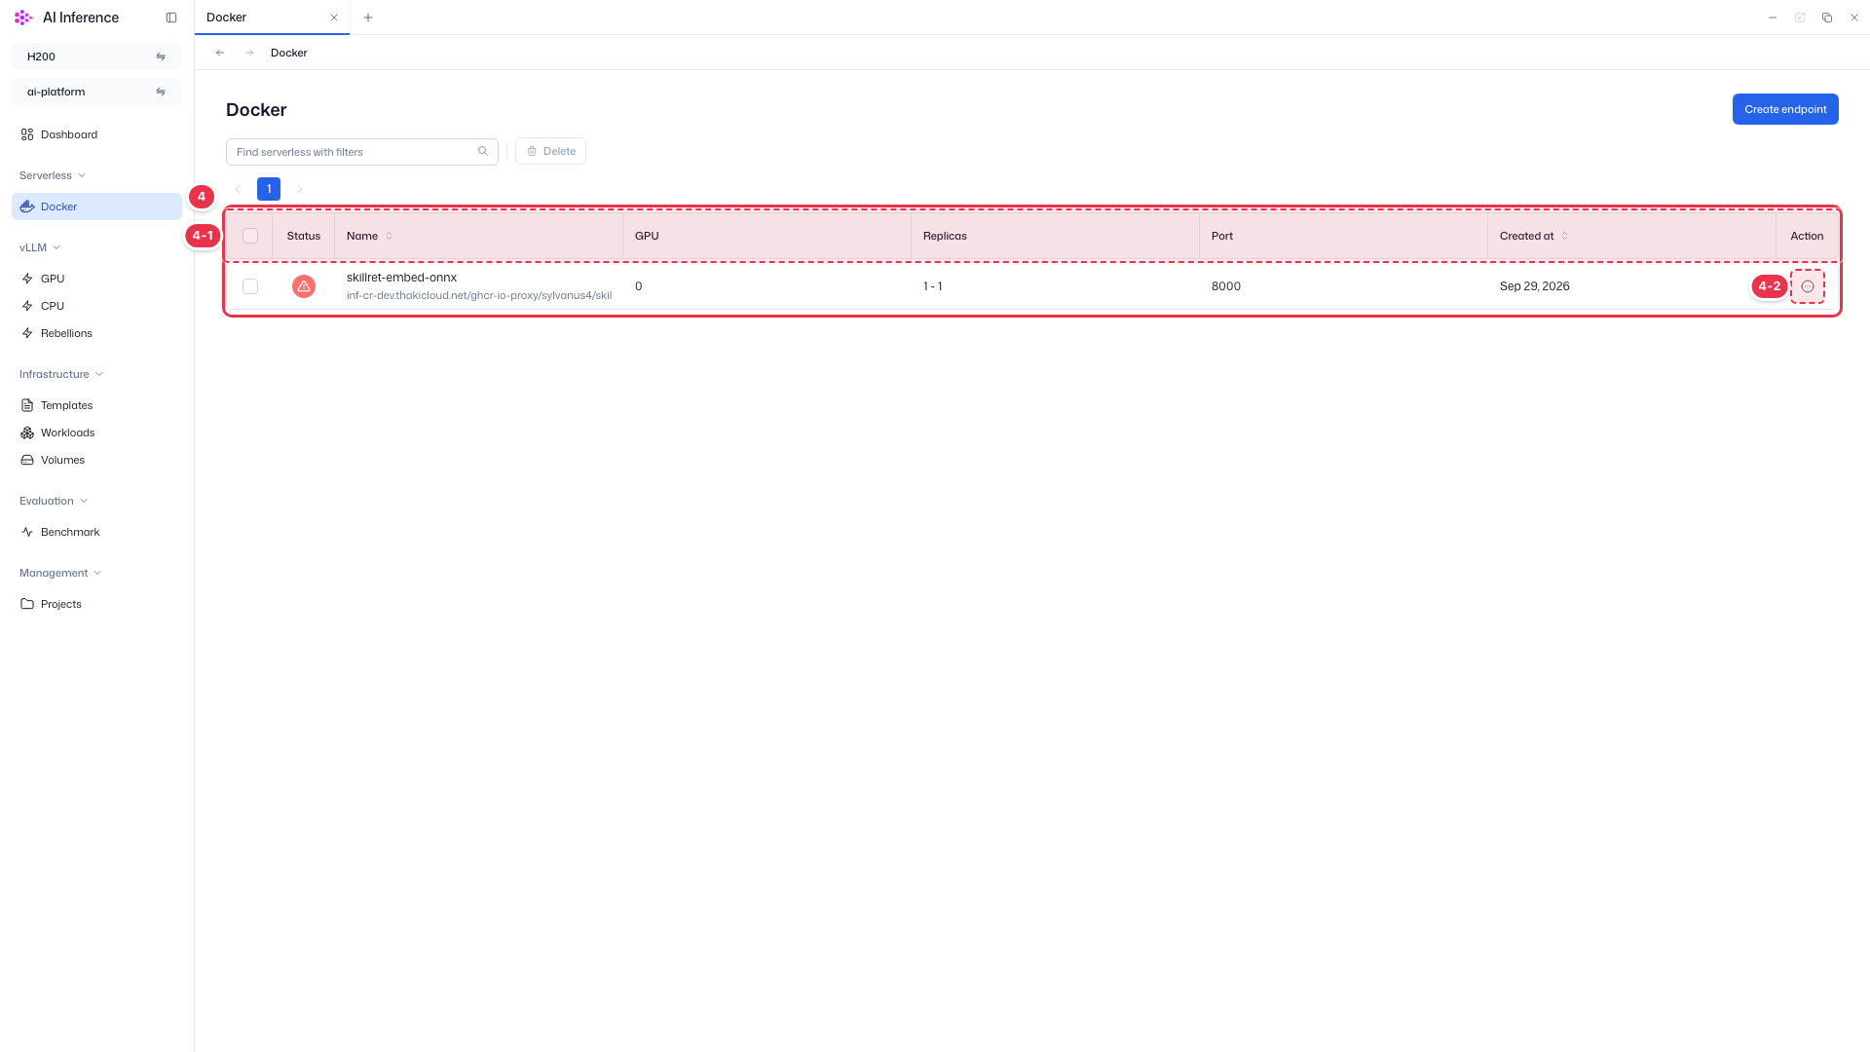The width and height of the screenshot is (1870, 1052).
Task: Go back with left arrow icon
Action: (x=220, y=53)
